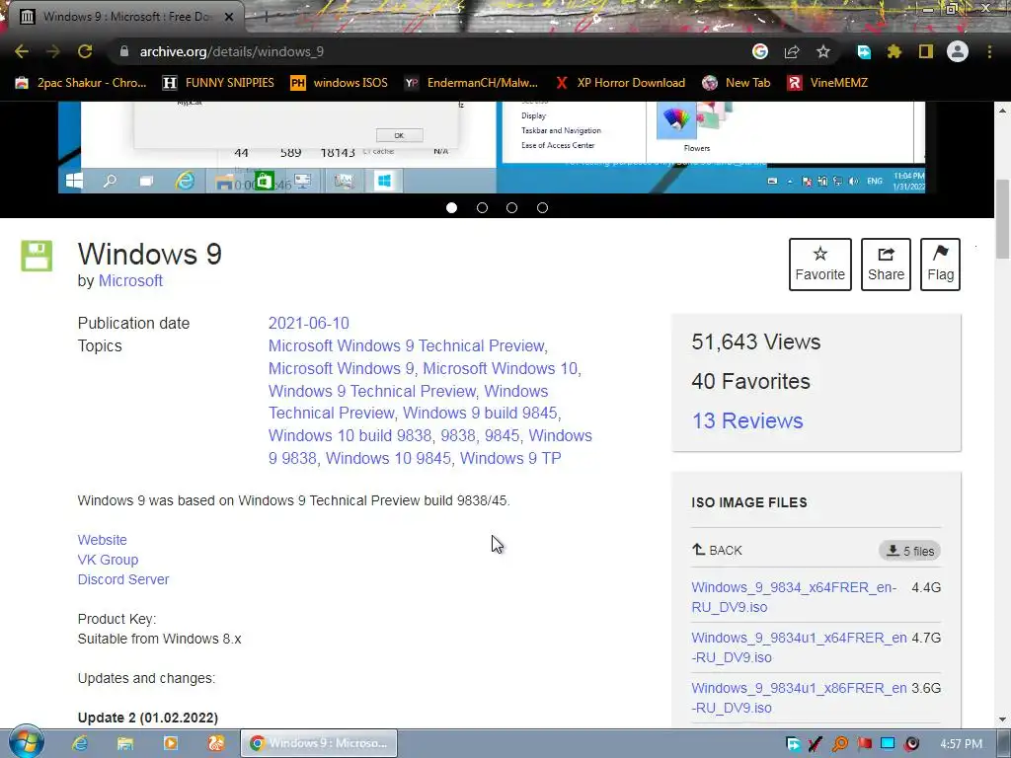This screenshot has height=758, width=1011.
Task: Download Windows_9_9834u1_x64FRER_en-RU_DV9.iso
Action: [799, 647]
